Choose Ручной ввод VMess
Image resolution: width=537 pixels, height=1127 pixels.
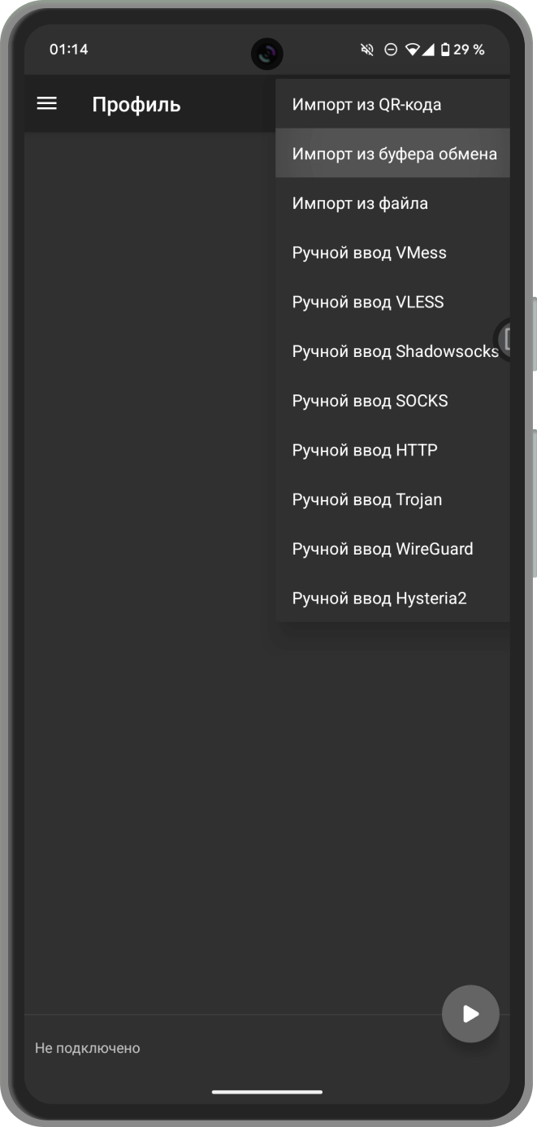click(392, 252)
